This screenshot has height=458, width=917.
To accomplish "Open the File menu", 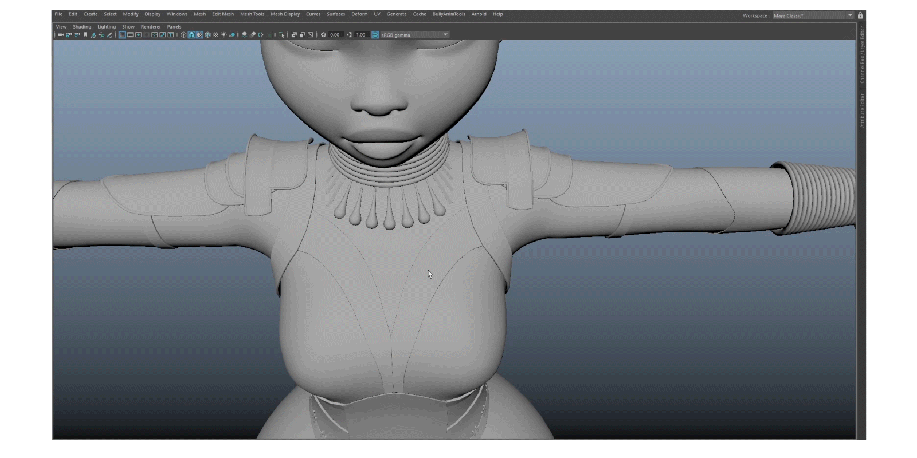I will 58,14.
